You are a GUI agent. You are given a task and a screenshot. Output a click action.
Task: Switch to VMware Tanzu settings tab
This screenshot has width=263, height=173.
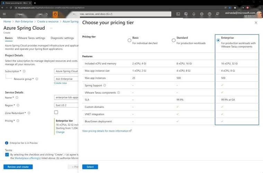tap(31, 38)
